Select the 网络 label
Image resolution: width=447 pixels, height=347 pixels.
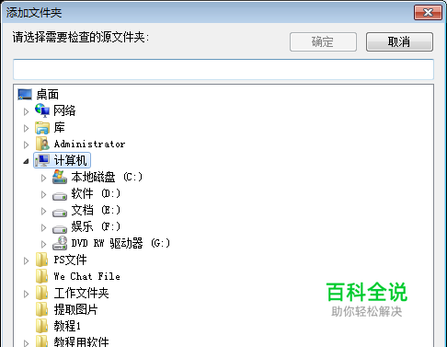click(x=64, y=110)
